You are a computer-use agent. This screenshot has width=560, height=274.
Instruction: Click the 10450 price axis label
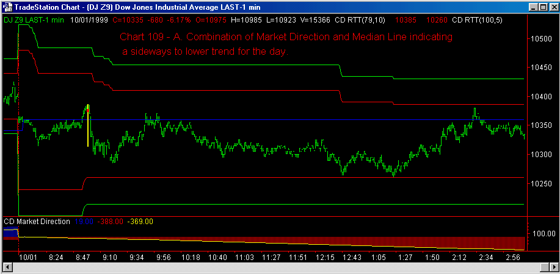[541, 68]
